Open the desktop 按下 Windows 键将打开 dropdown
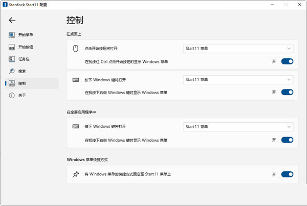The width and height of the screenshot is (307, 206). click(238, 80)
